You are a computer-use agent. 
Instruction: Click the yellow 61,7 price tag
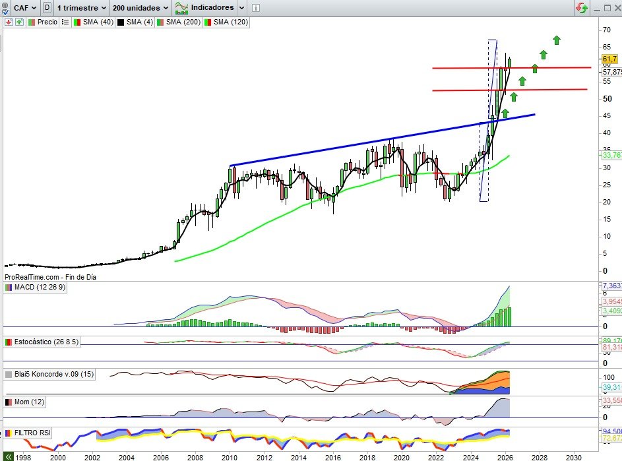(x=609, y=59)
